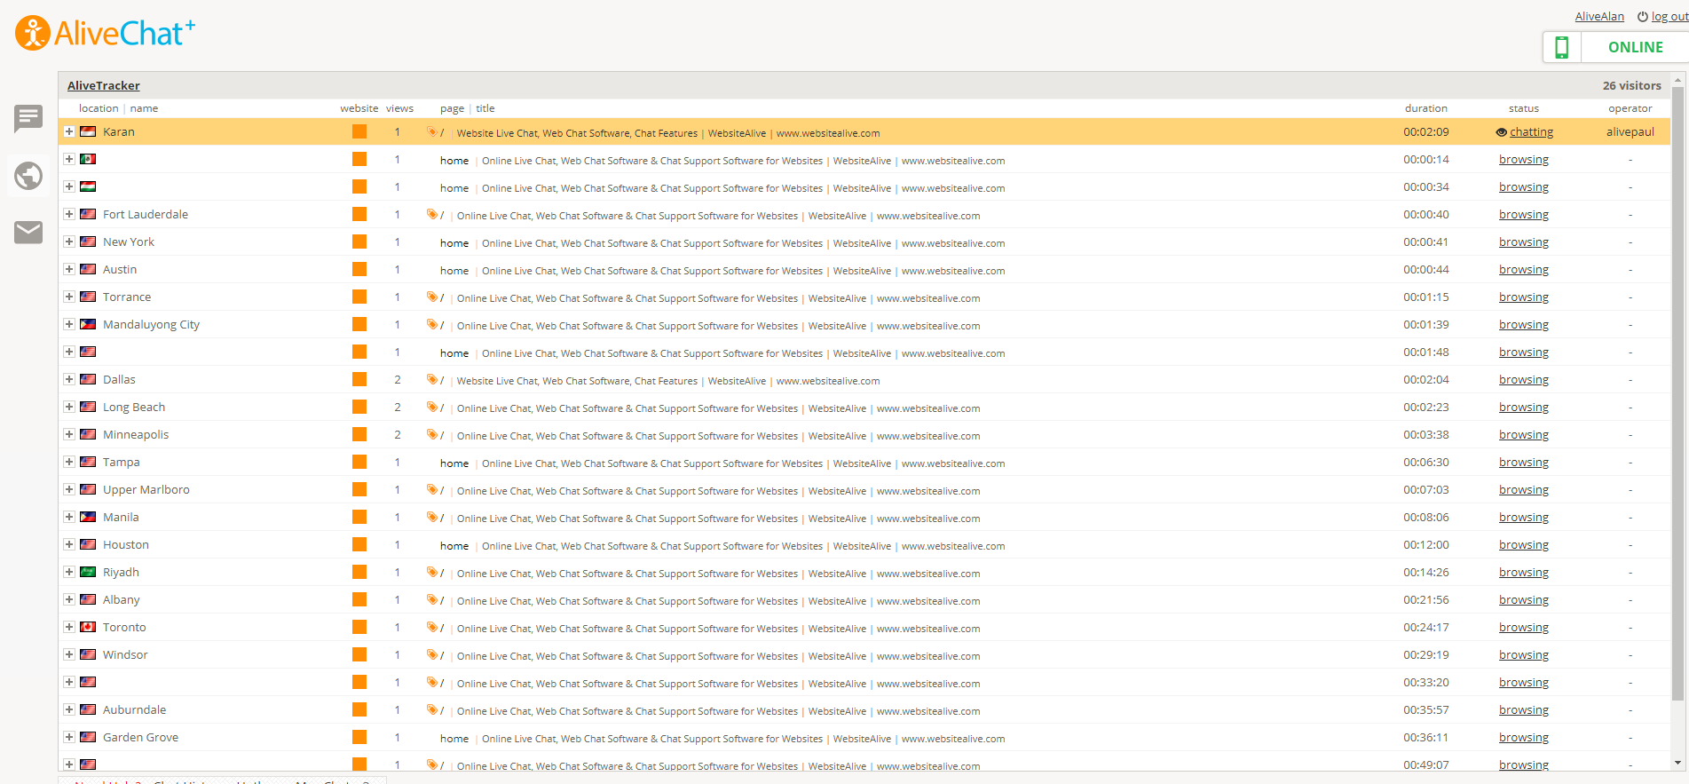Click the scrollbar up arrow
This screenshot has width=1689, height=784.
tap(1677, 80)
